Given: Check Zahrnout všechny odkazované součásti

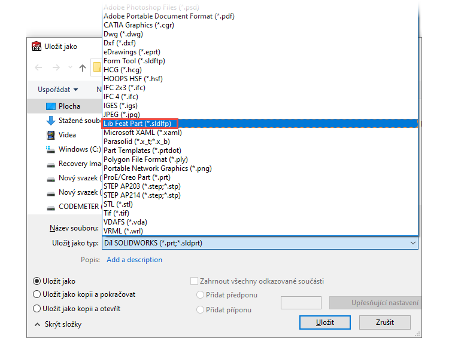Looking at the screenshot, I should 194,281.
